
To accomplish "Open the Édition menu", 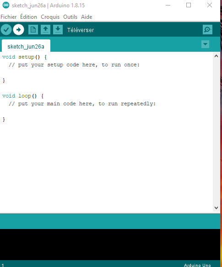I will 28,17.
